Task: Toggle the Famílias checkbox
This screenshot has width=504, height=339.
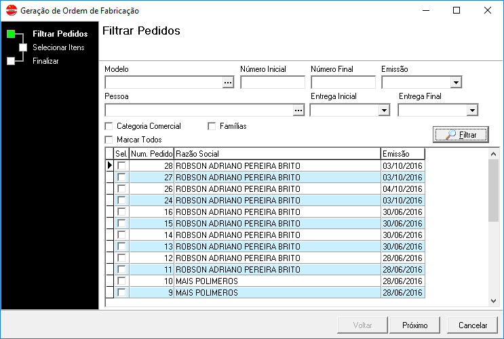Action: pos(212,126)
